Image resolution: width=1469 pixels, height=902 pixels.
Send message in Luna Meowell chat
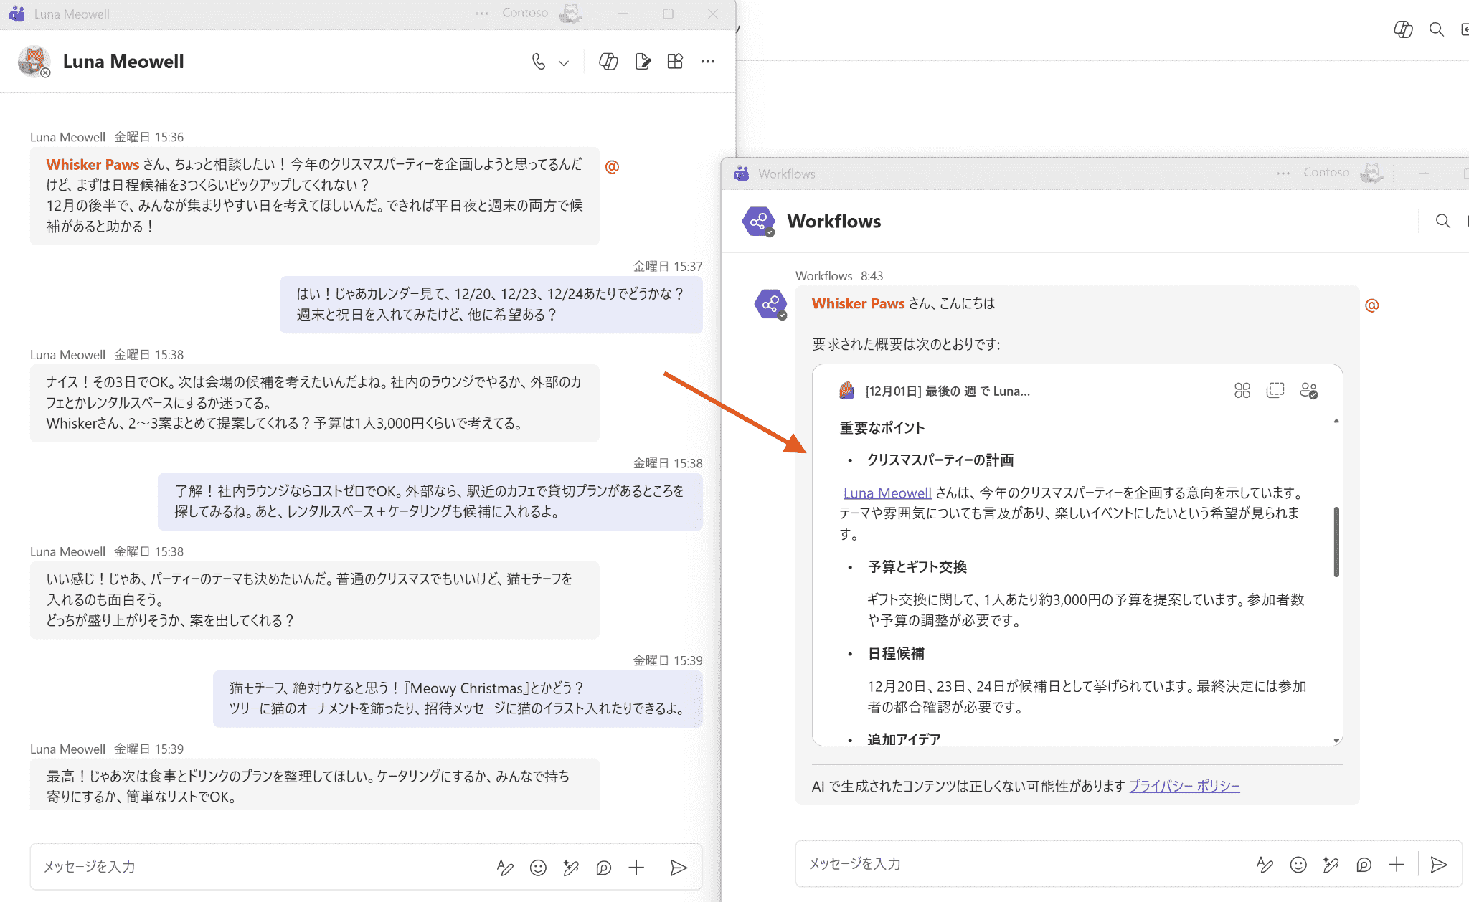pyautogui.click(x=678, y=868)
